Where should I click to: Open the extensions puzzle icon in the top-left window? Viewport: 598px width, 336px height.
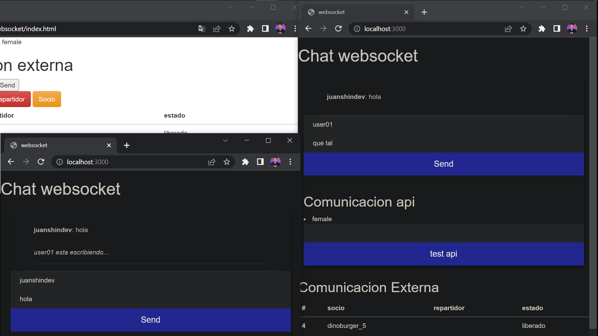(250, 29)
